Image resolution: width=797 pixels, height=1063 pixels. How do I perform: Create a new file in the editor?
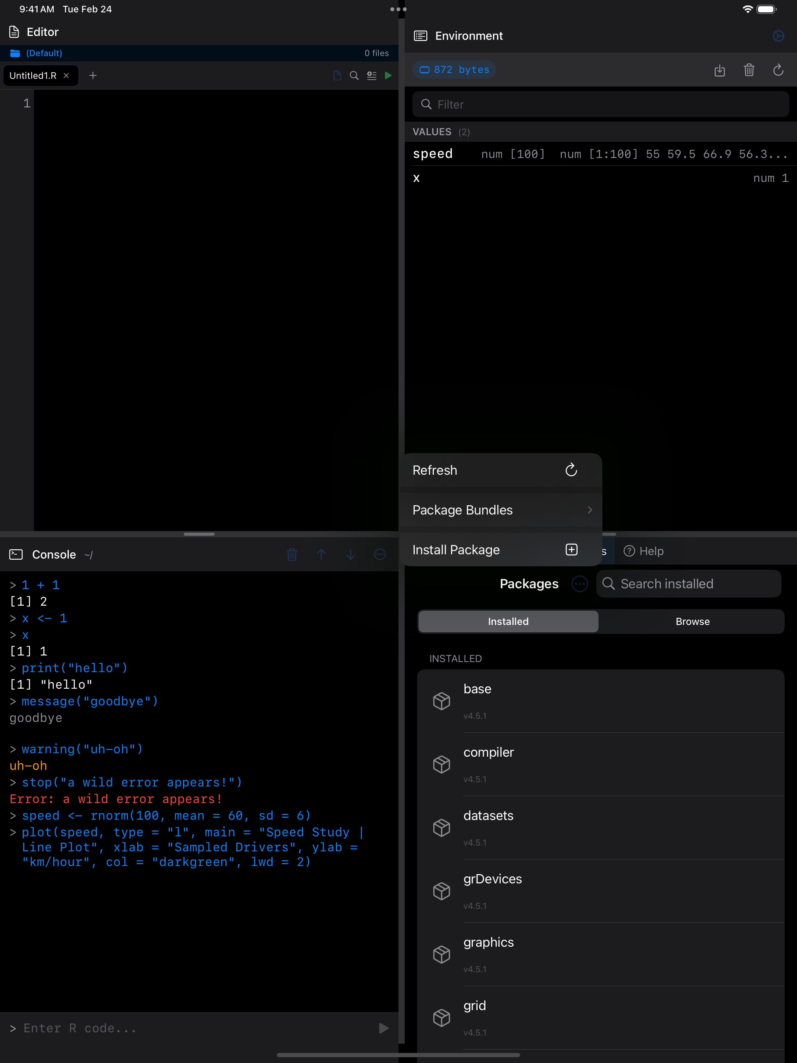coord(93,75)
